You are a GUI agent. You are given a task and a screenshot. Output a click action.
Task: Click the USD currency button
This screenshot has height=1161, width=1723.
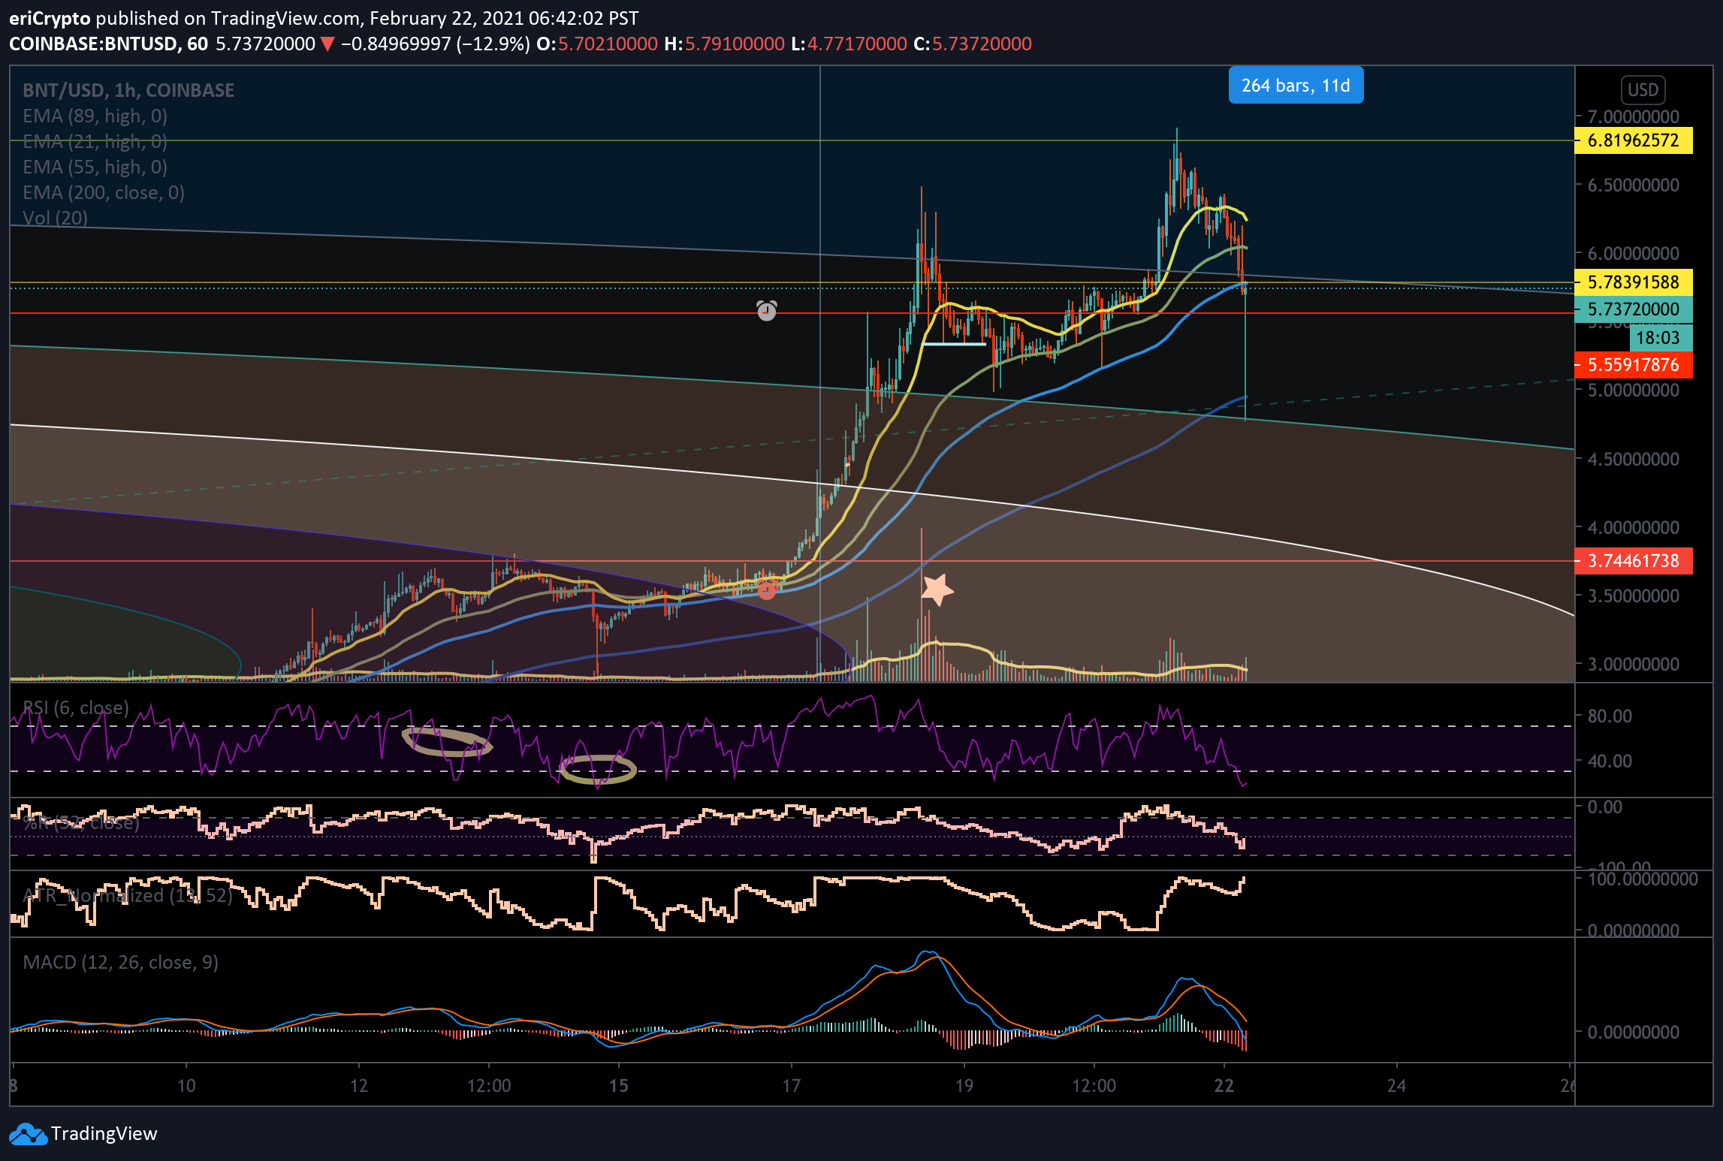click(x=1643, y=90)
